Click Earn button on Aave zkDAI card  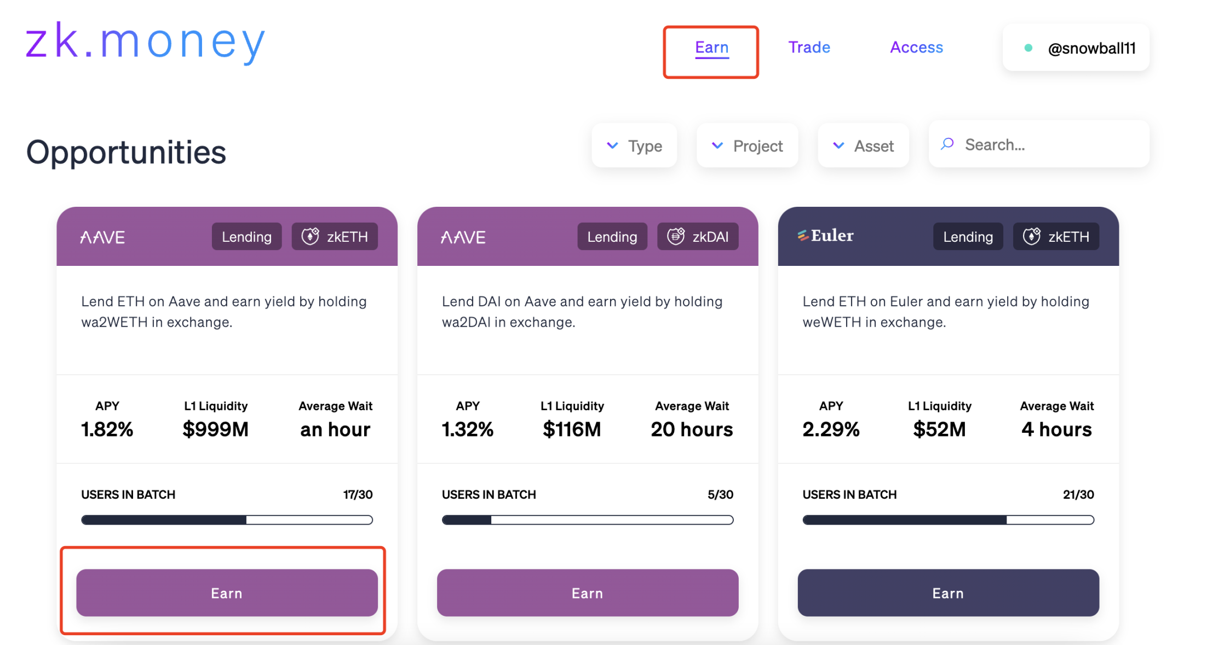[x=587, y=593]
